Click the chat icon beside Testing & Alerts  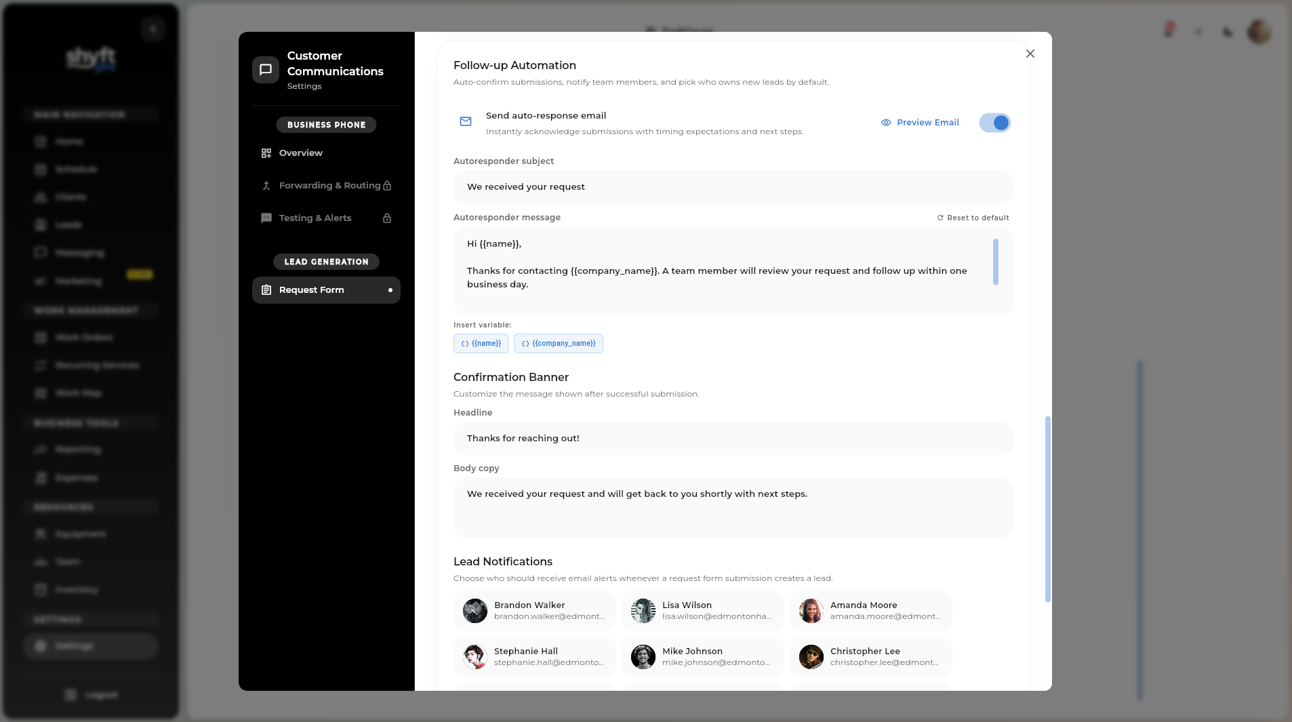pos(266,218)
